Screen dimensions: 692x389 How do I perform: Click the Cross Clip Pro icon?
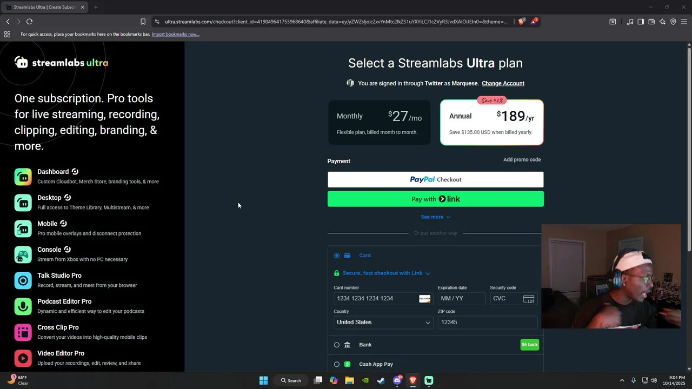[x=23, y=332]
